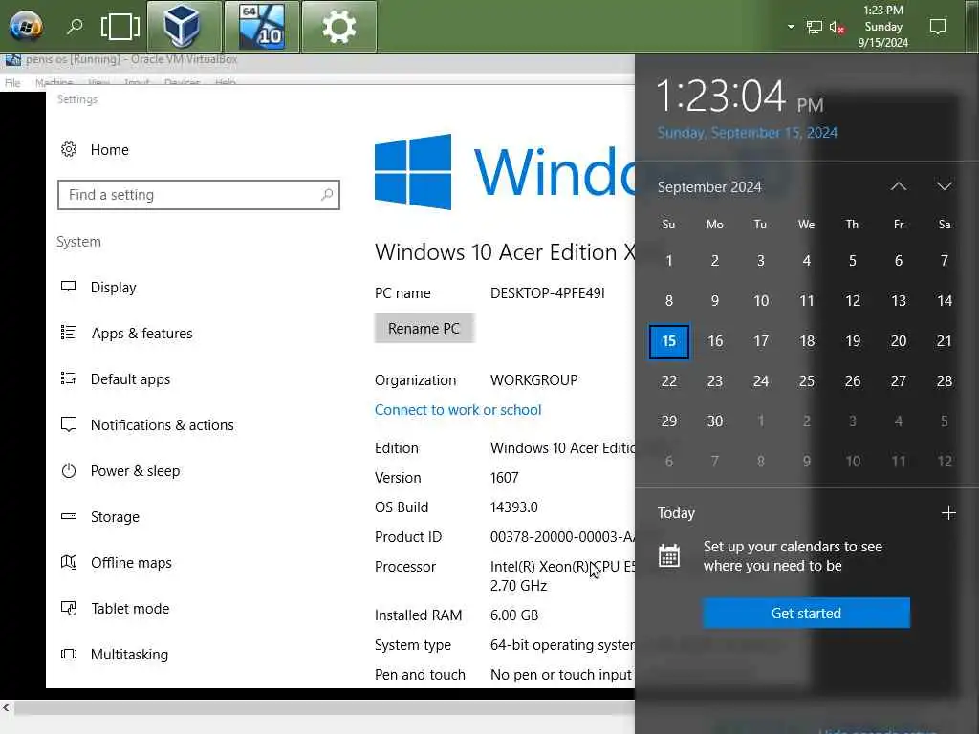Image resolution: width=979 pixels, height=734 pixels.
Task: Click the PC name value DESKTOP-4PFE49I
Action: (547, 292)
